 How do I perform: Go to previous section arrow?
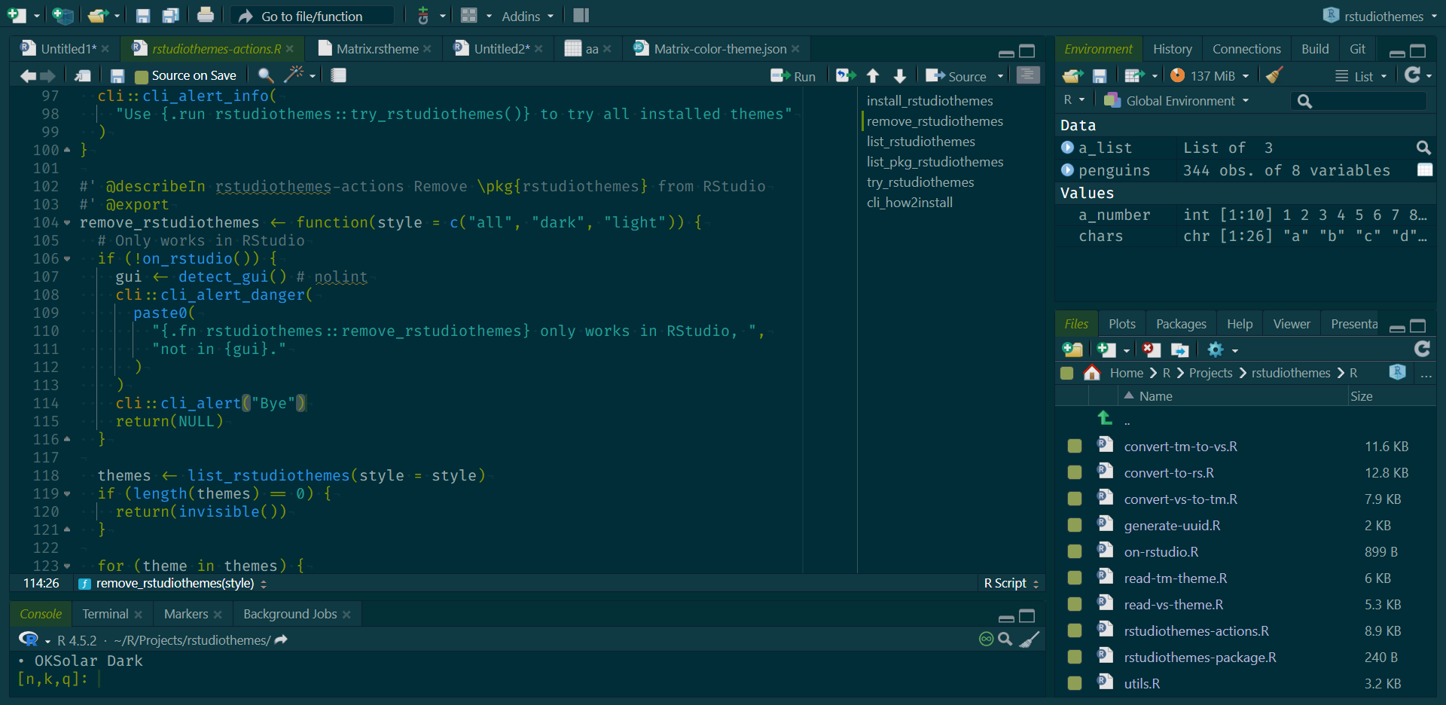(x=873, y=75)
